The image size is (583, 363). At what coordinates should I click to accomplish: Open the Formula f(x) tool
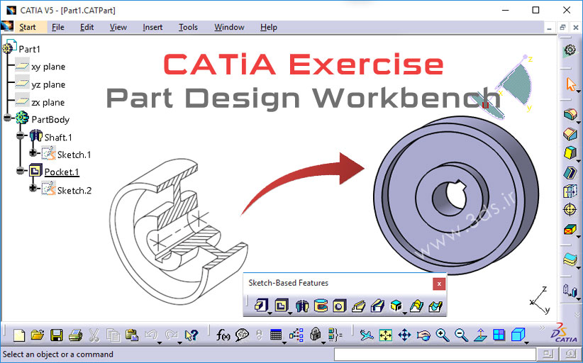pyautogui.click(x=223, y=335)
